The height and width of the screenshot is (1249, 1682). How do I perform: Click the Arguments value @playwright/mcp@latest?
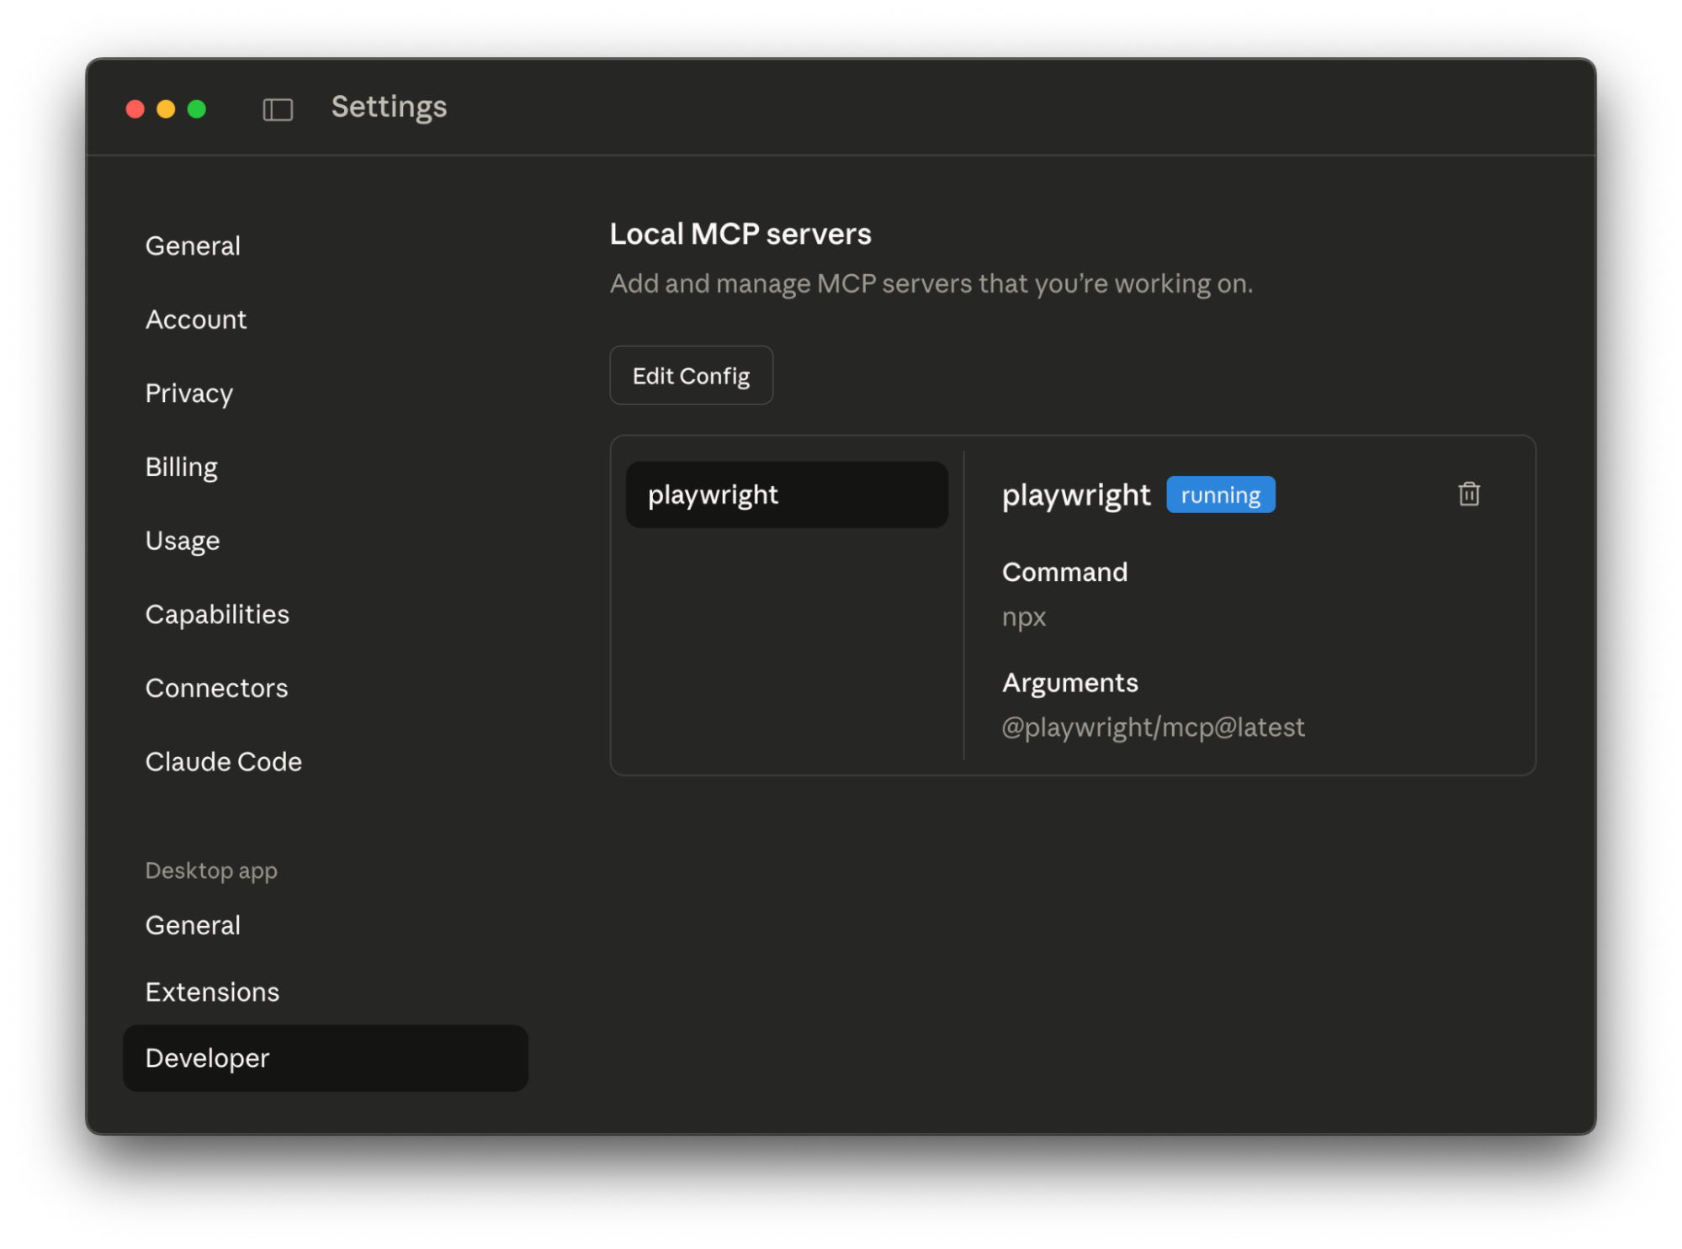[x=1153, y=727]
